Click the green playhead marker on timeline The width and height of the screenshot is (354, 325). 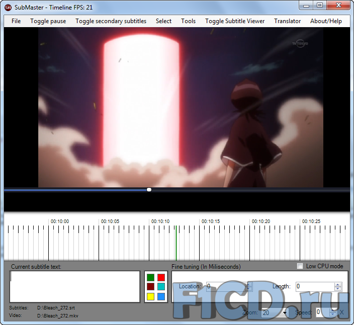(x=176, y=243)
